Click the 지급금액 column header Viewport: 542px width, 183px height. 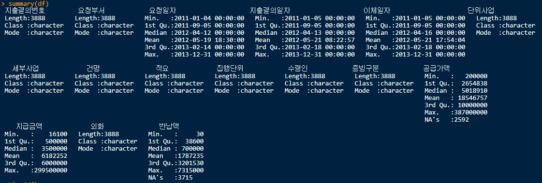29,127
